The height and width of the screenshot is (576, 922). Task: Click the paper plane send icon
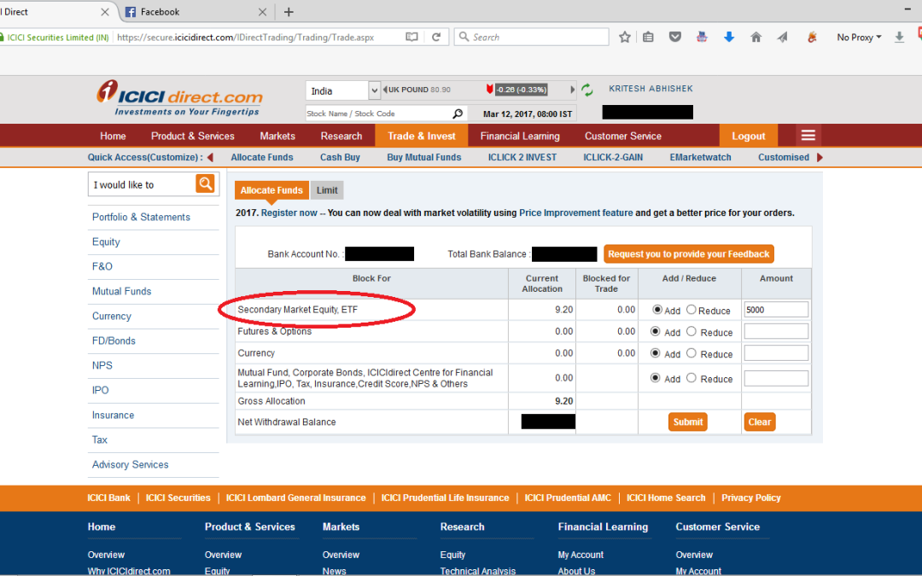783,37
